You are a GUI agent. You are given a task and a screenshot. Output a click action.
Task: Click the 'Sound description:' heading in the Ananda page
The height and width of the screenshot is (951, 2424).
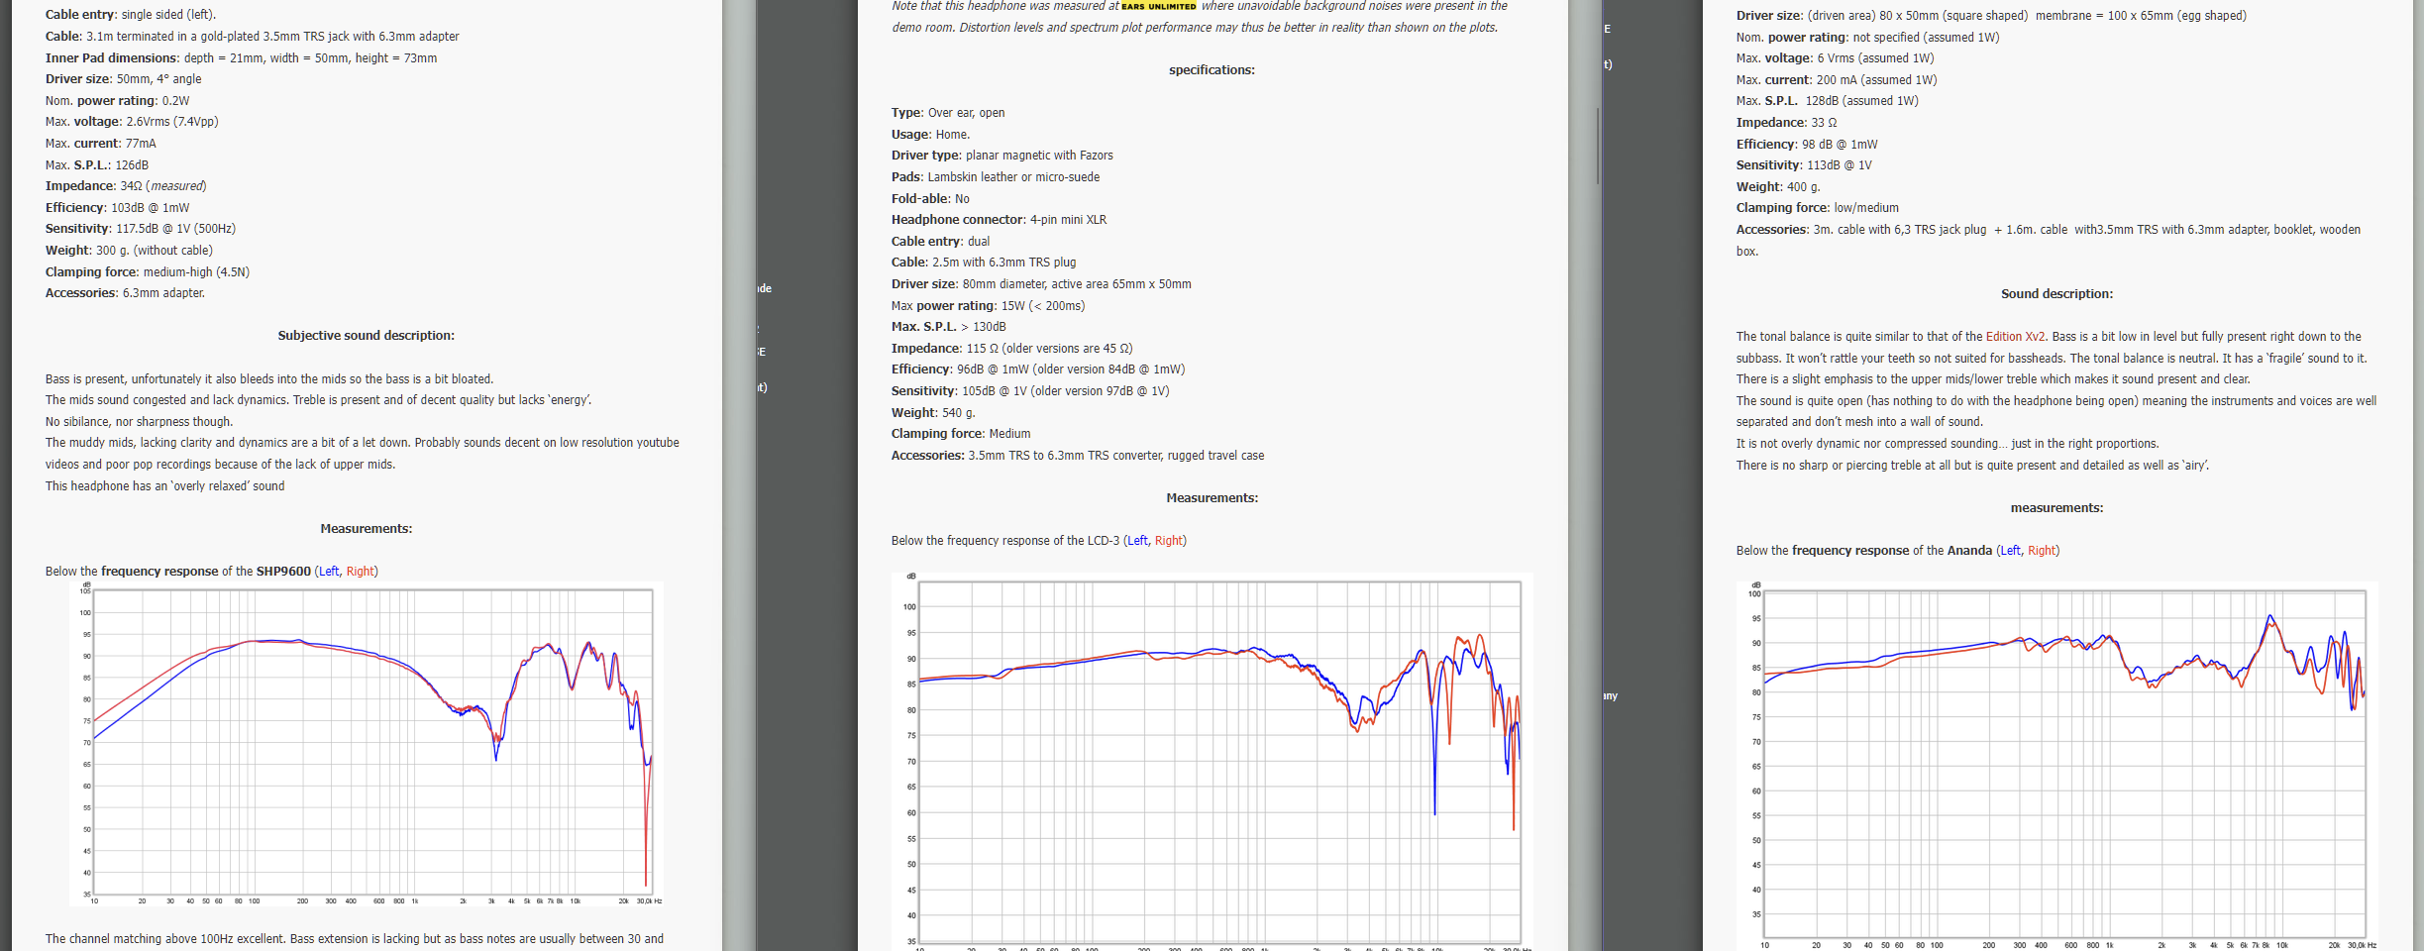coord(2056,294)
